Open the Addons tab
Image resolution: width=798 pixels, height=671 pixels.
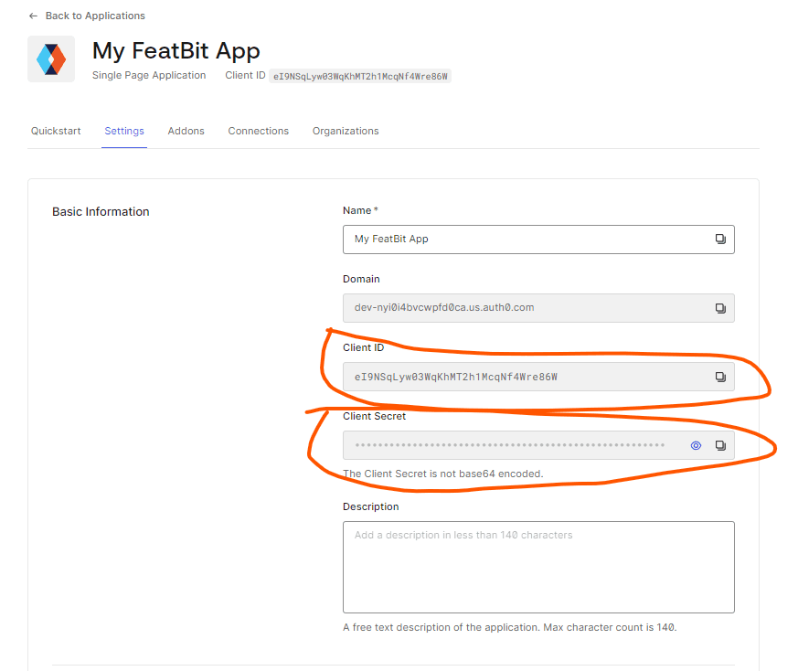186,131
